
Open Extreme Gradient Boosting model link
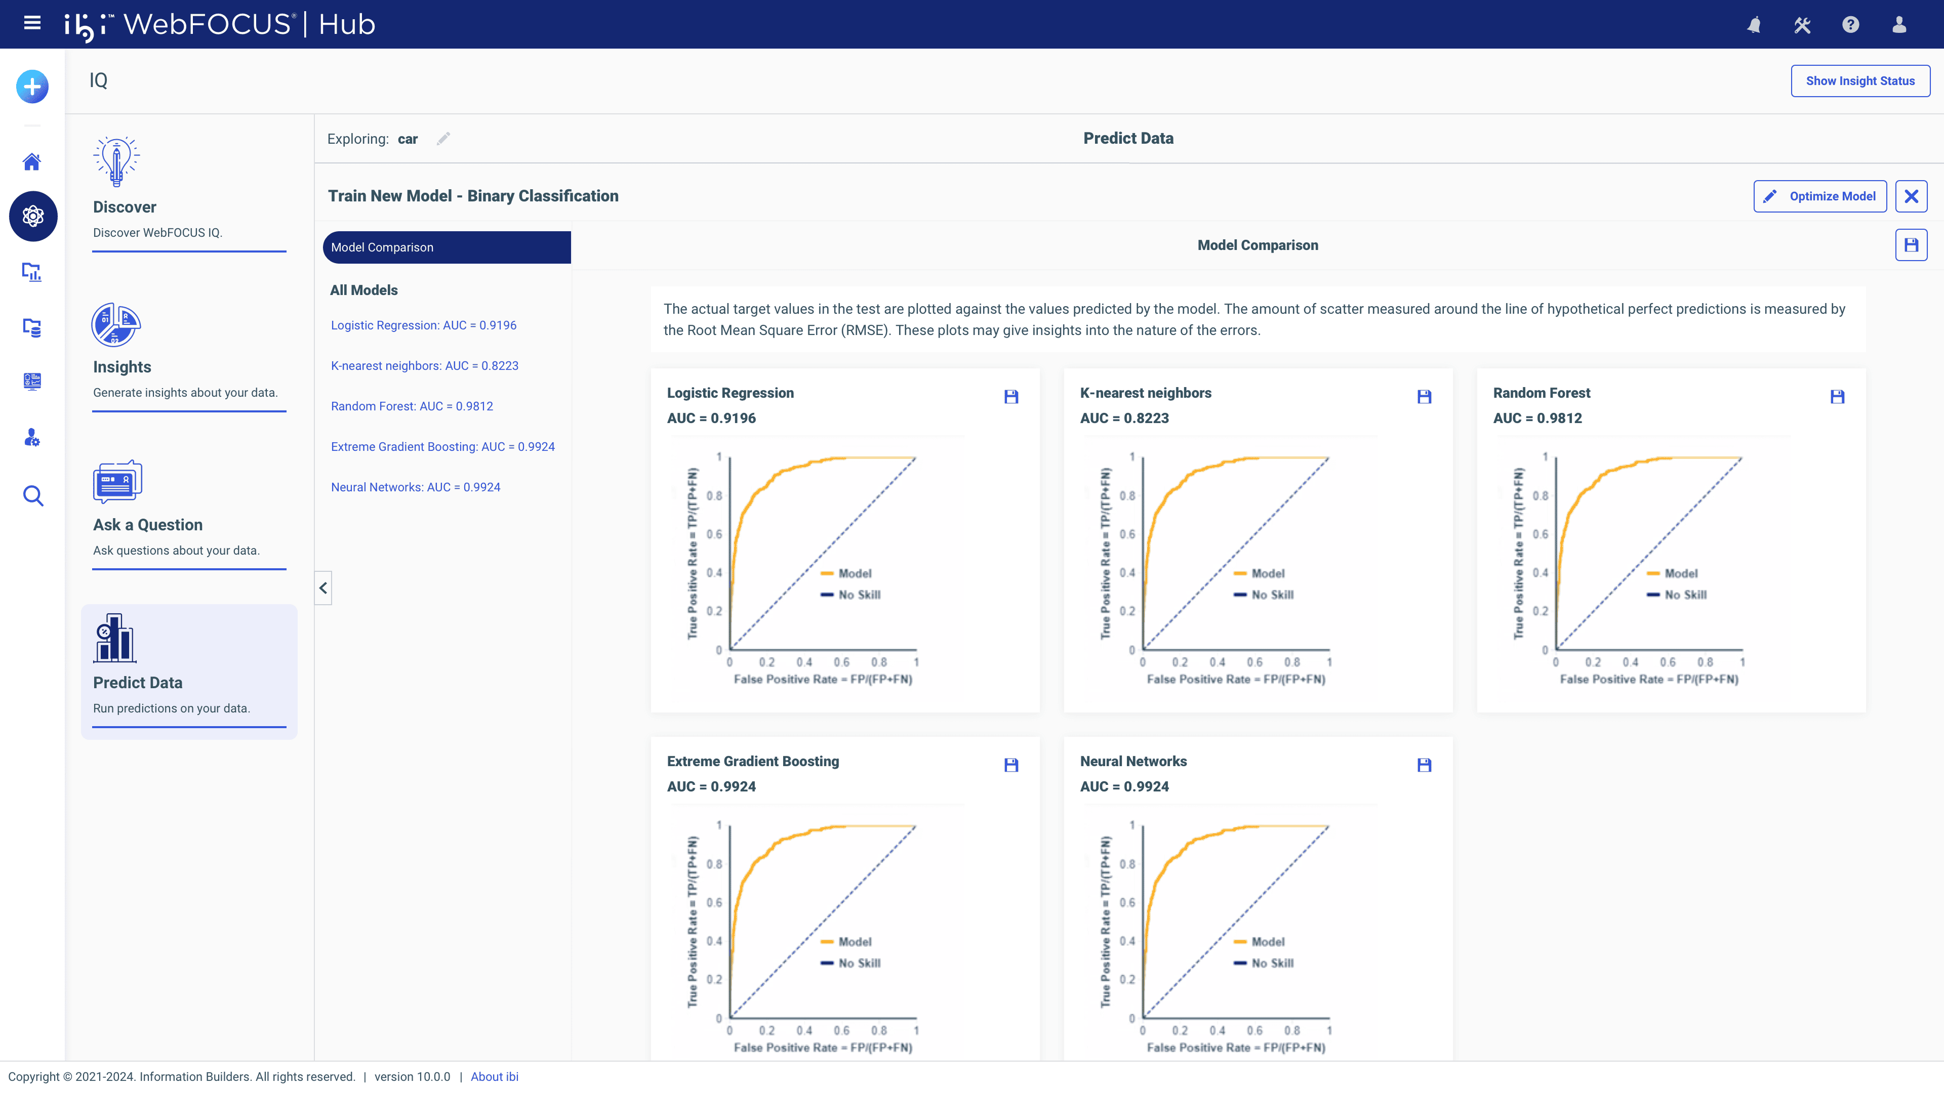point(442,446)
